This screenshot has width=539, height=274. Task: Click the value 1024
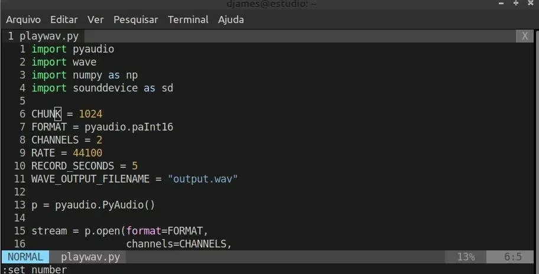click(91, 114)
